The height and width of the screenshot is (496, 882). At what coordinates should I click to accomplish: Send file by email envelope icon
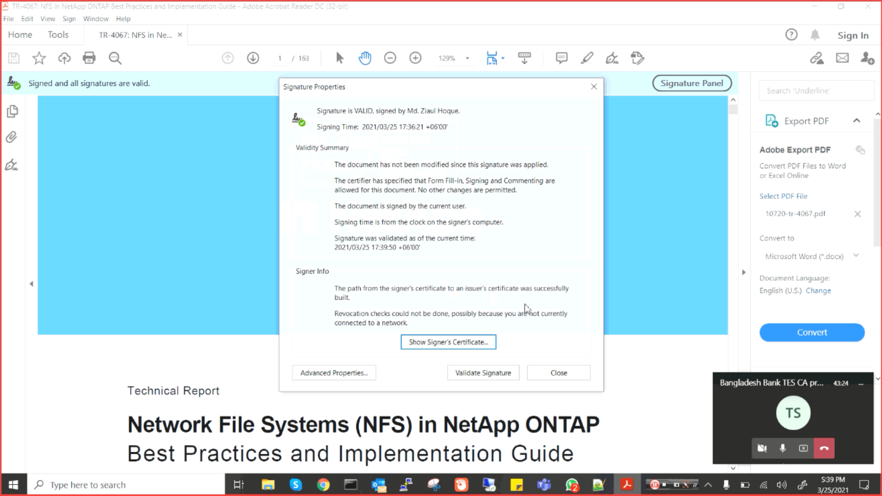coord(842,58)
